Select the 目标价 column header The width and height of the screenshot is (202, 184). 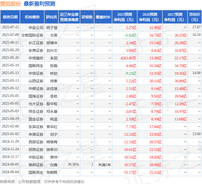(195, 17)
